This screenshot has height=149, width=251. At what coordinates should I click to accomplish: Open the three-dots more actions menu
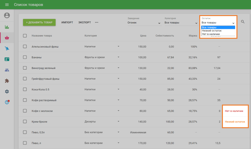[97, 22]
